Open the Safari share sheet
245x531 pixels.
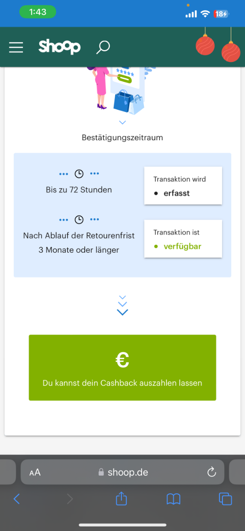121,499
